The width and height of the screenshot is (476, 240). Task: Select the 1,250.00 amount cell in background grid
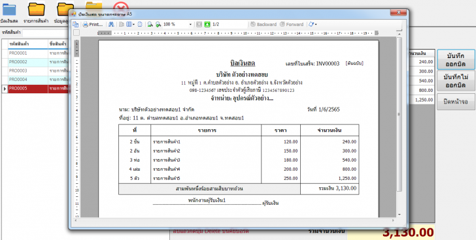(422, 100)
